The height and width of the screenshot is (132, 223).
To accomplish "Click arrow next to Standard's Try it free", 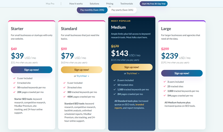I will (x=89, y=76).
